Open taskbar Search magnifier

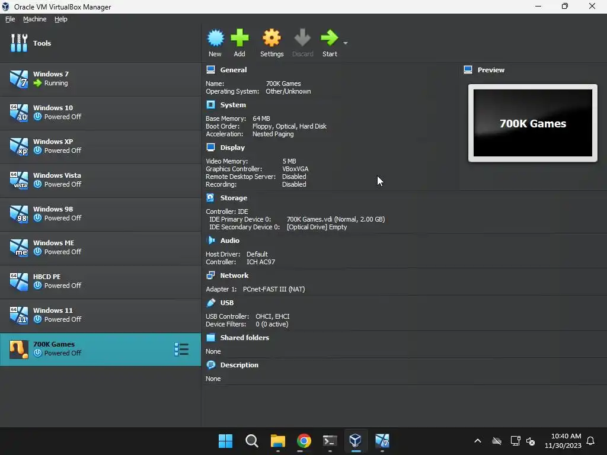click(251, 441)
